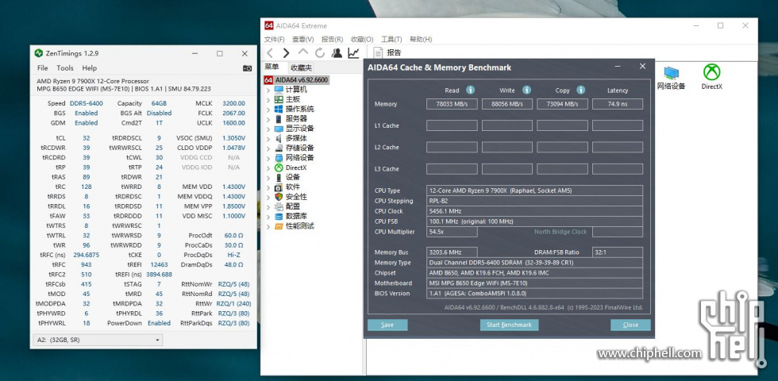Open the 网络设备 icon in right pane
Viewport: 778px width, 381px height.
(x=671, y=77)
